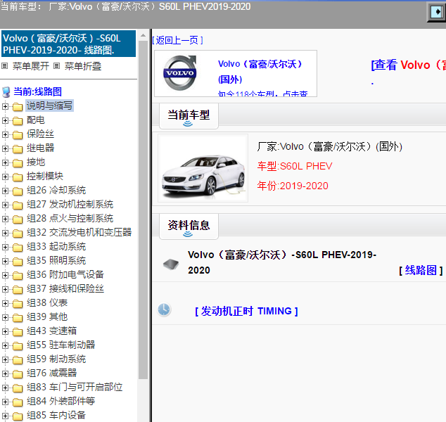Click the folder icon for 组43 变速箱
Screen dimensions: 446x422
(18, 332)
